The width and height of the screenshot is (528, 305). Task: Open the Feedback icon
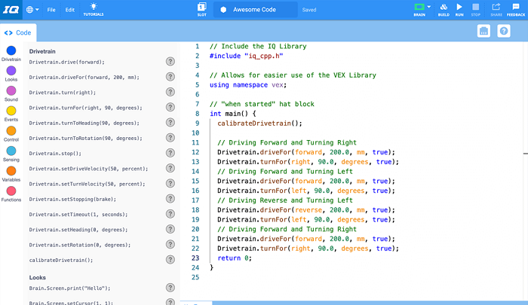click(516, 9)
